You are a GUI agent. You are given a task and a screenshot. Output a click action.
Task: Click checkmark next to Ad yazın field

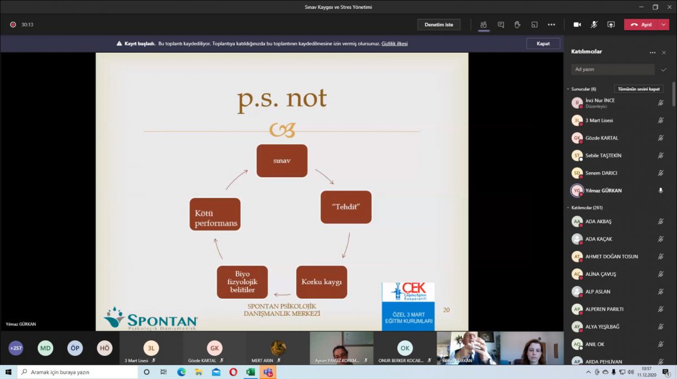(664, 69)
